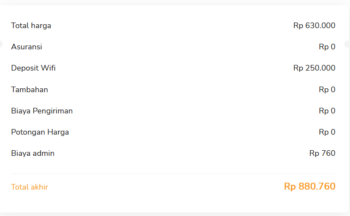Click the right edge notch of the card
The image size is (350, 216).
point(347,44)
